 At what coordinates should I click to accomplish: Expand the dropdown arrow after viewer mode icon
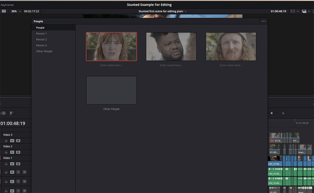click(x=309, y=11)
